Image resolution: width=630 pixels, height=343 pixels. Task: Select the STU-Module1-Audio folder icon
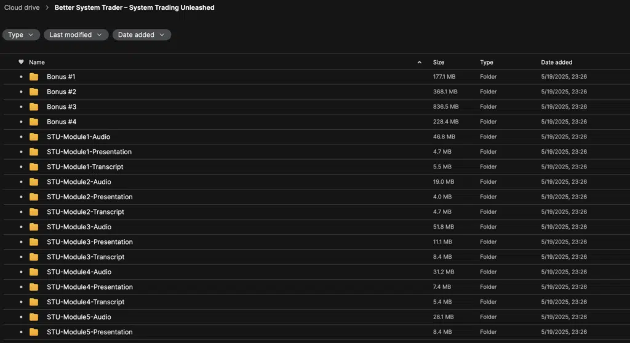(34, 137)
